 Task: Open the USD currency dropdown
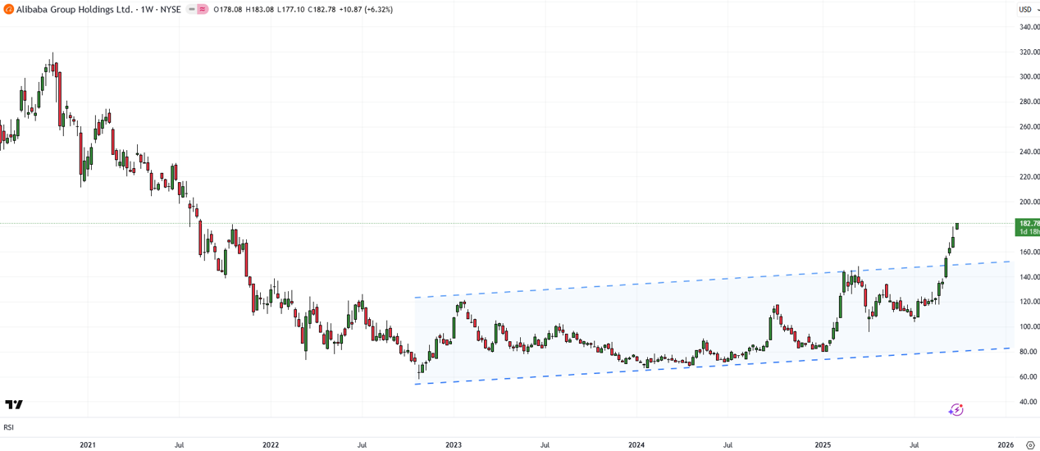click(x=1028, y=9)
